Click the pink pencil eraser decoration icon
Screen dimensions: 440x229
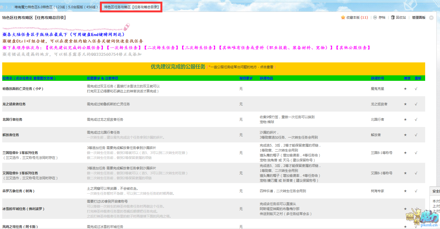coord(127,27)
